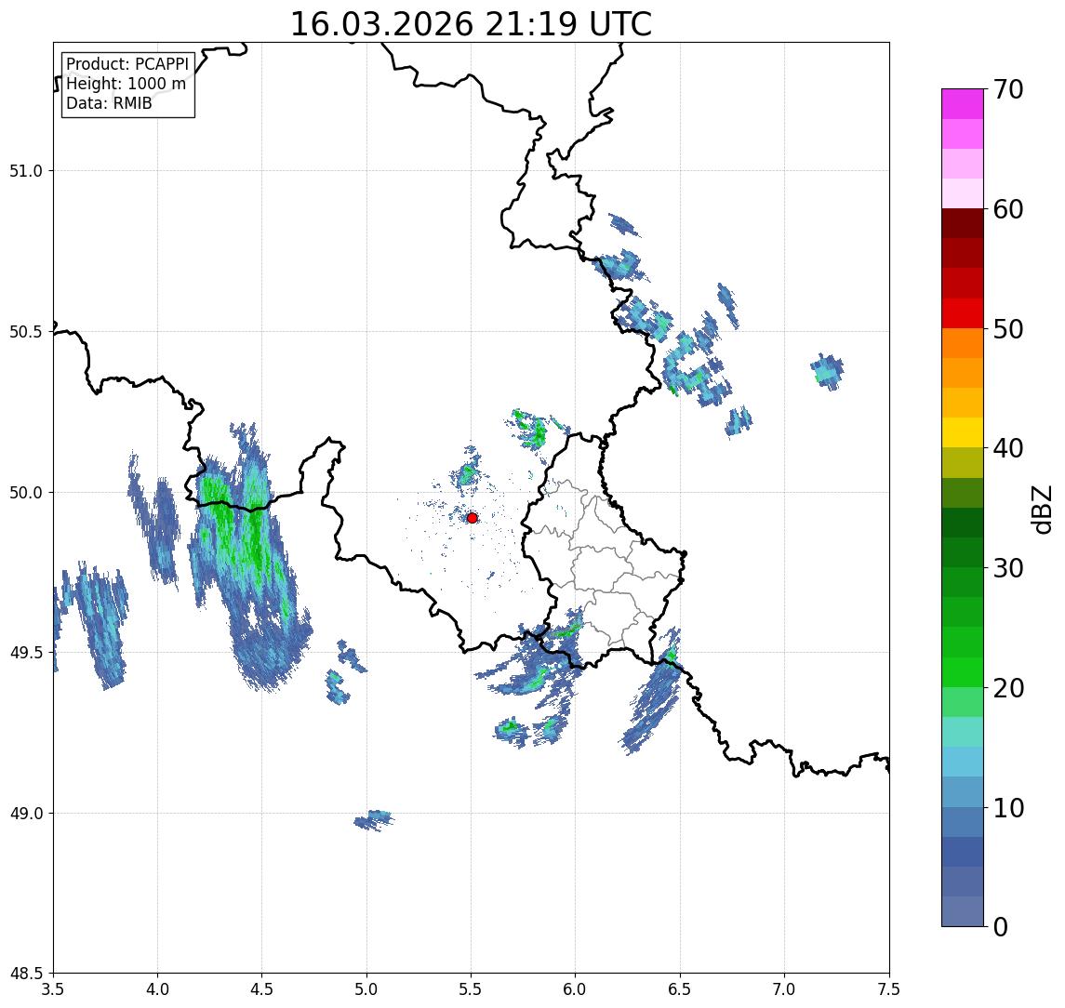The width and height of the screenshot is (1065, 1008).
Task: Click longitude tick label '4.0'
Action: click(x=157, y=989)
